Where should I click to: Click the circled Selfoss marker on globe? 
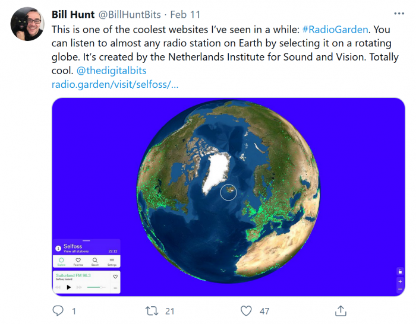[229, 192]
